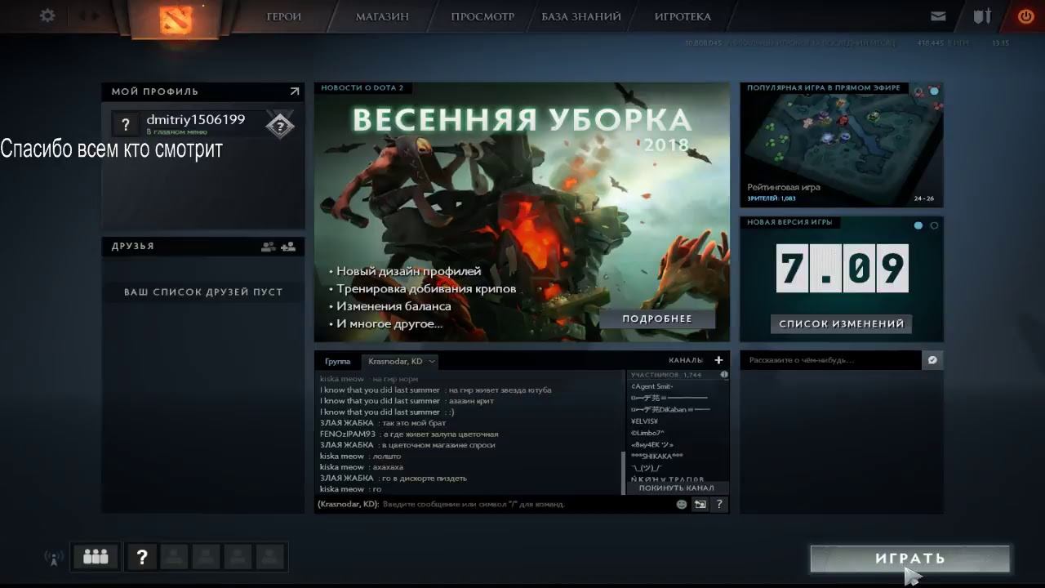Select second dot on live game panel
Viewport: 1045px width, 588px height.
(x=934, y=91)
